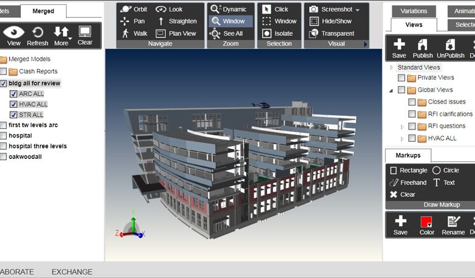This screenshot has width=475, height=278.
Task: Open the red markup Color swatch
Action: [426, 223]
